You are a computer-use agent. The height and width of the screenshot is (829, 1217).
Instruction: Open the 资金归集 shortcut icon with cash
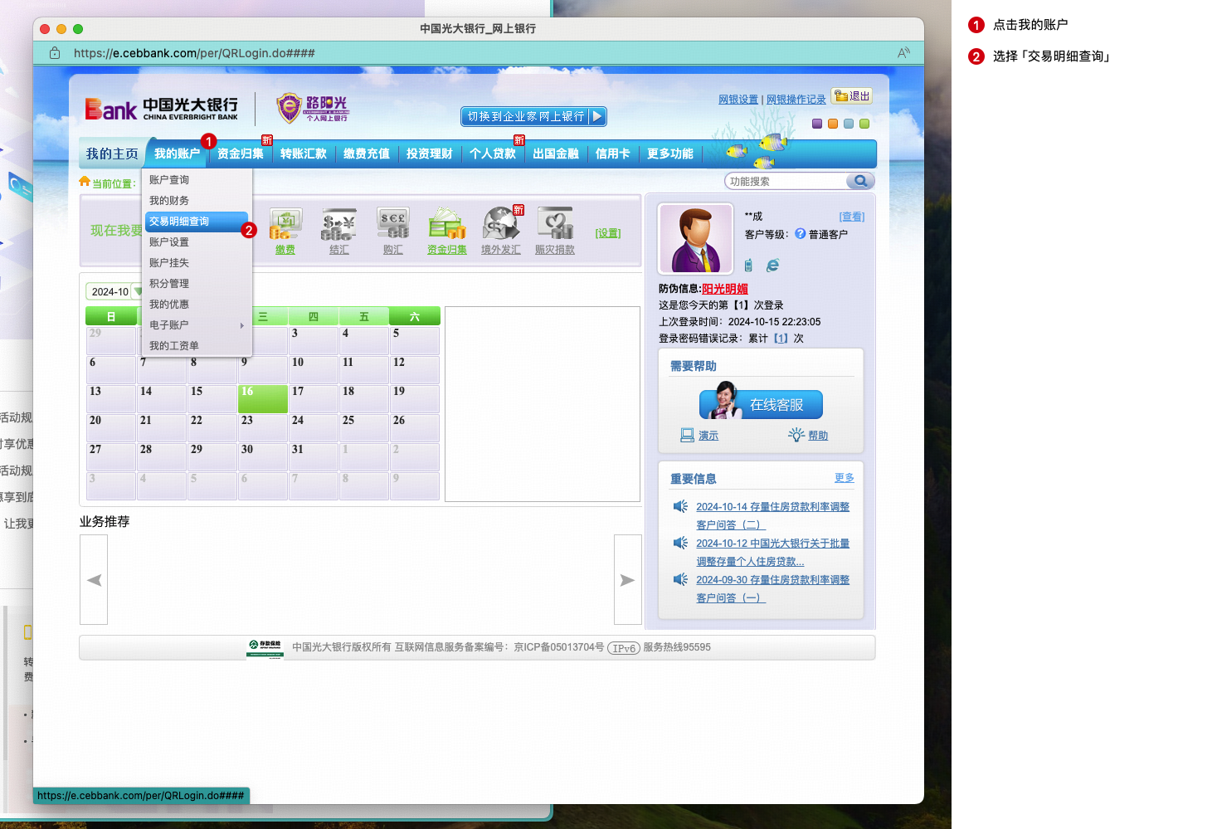[x=447, y=225]
